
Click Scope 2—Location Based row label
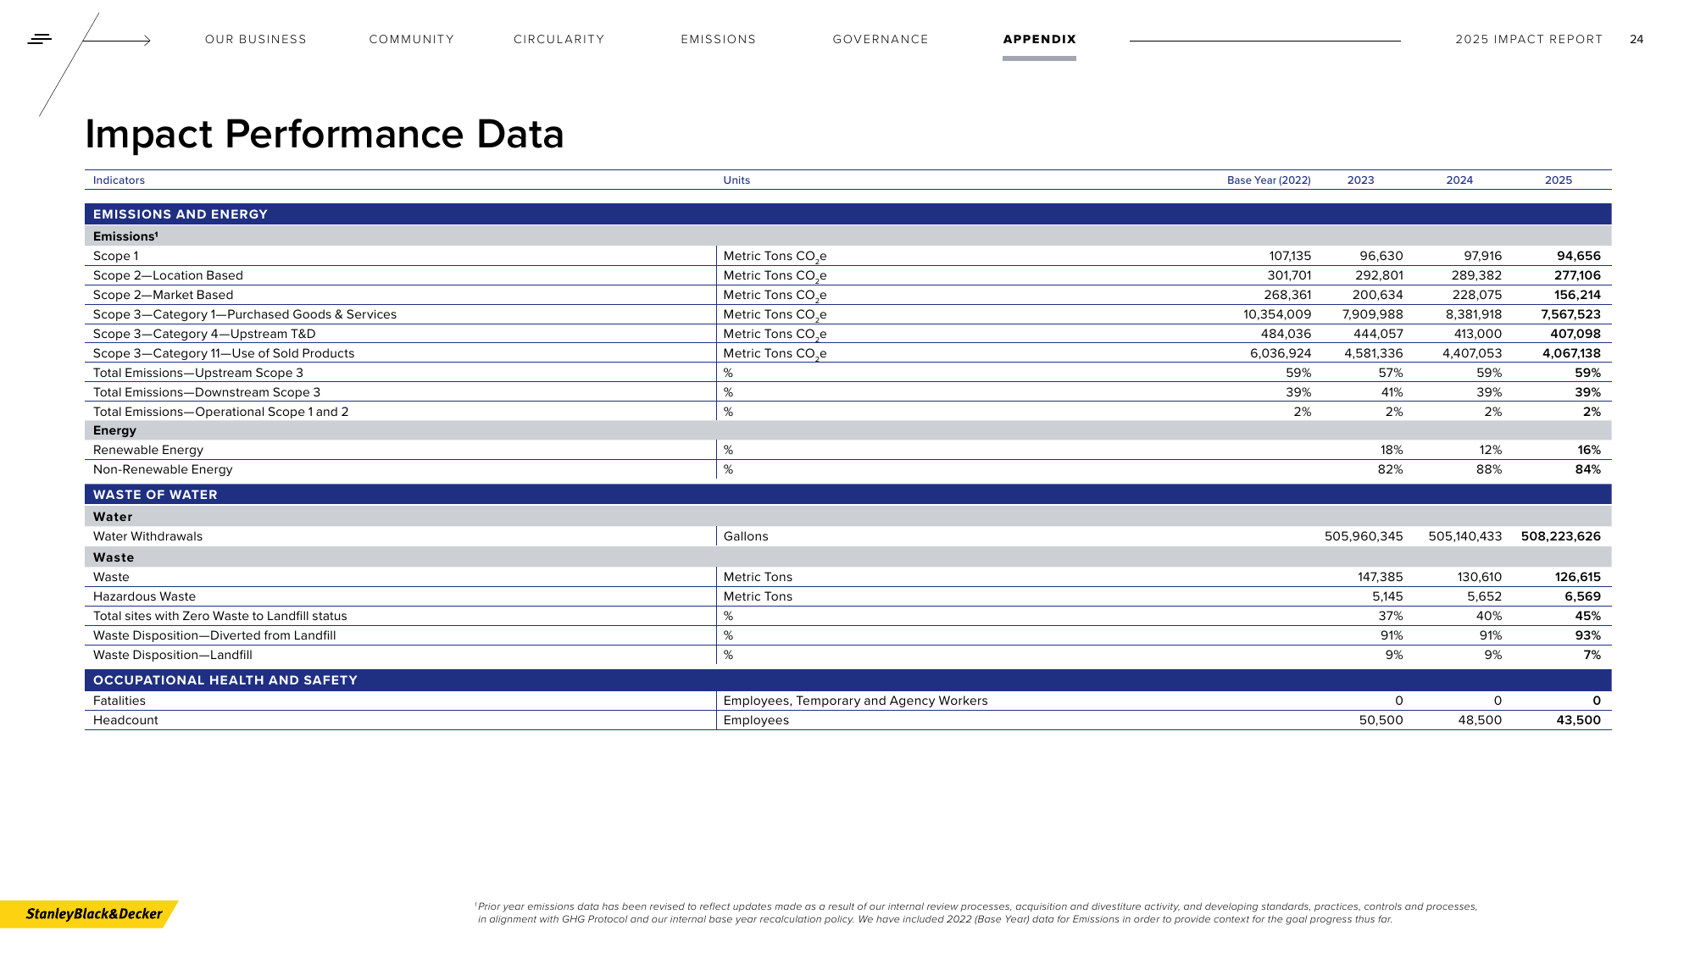point(168,275)
